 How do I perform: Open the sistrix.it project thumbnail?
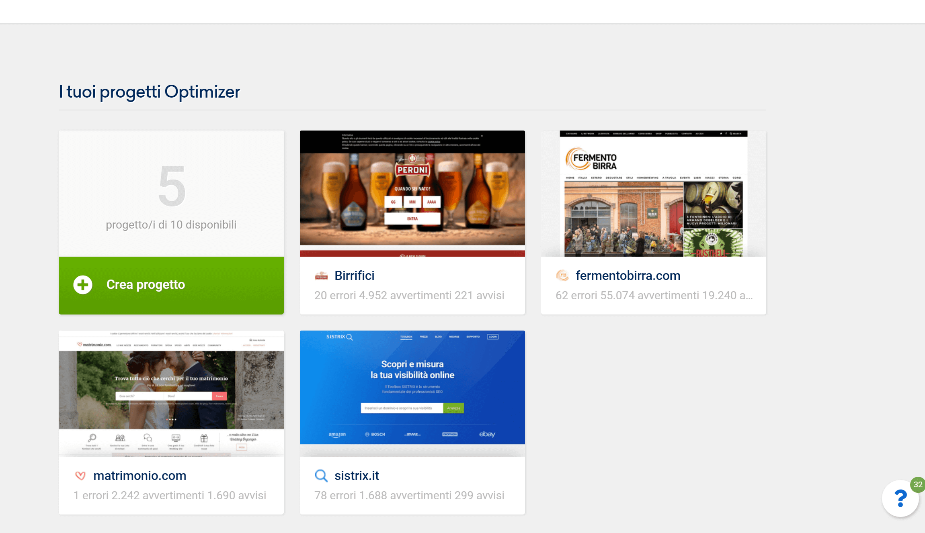[x=412, y=394]
